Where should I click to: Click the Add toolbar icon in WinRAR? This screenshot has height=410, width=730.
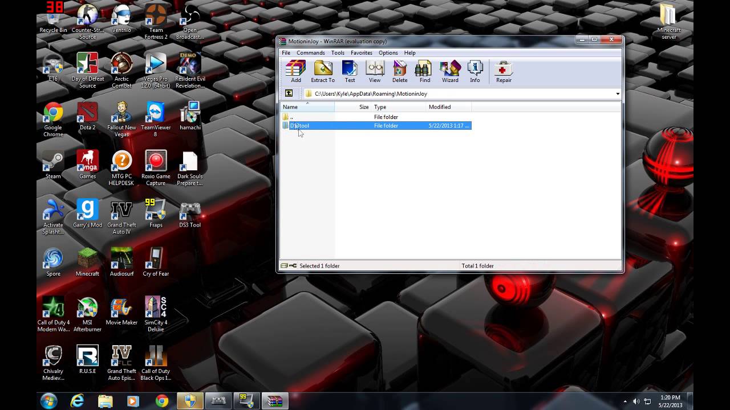click(x=295, y=72)
